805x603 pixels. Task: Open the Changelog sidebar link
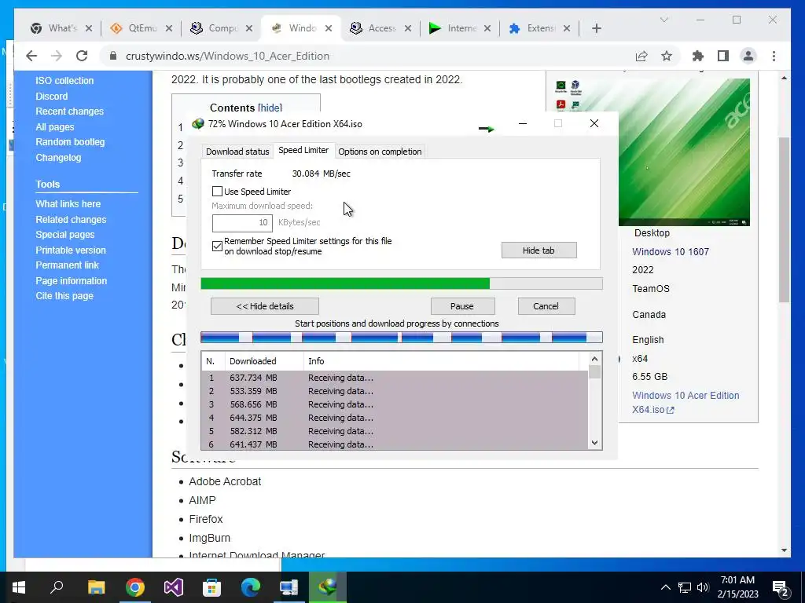[x=58, y=157]
